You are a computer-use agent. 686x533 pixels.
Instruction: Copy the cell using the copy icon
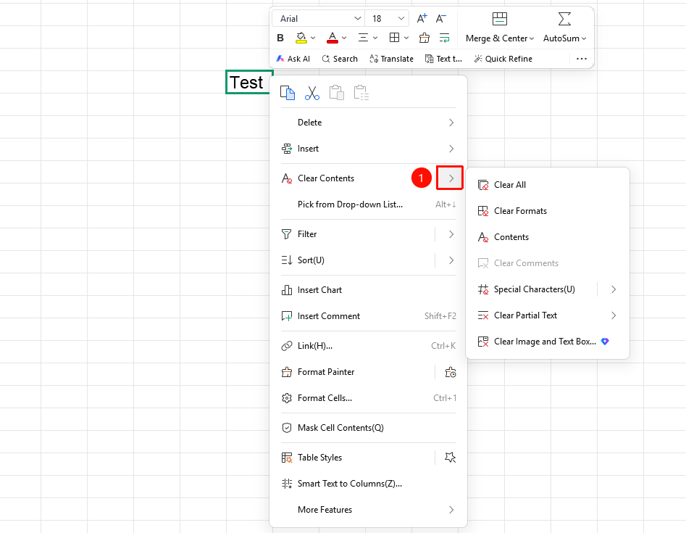coord(288,93)
